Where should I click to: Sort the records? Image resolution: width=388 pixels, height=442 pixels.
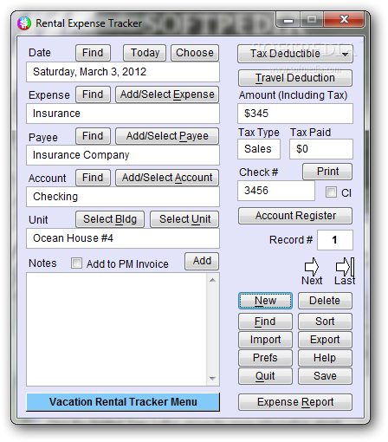325,322
